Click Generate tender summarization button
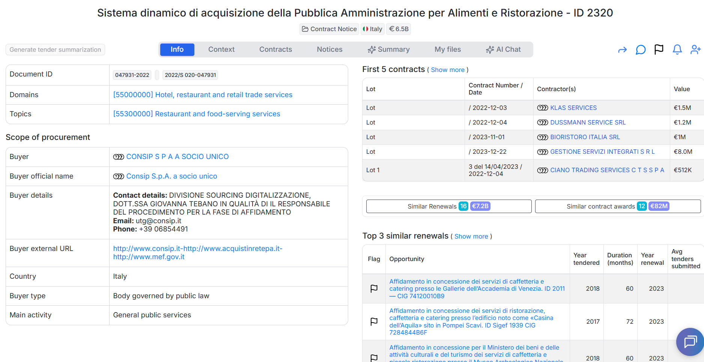This screenshot has height=362, width=704. tap(55, 50)
